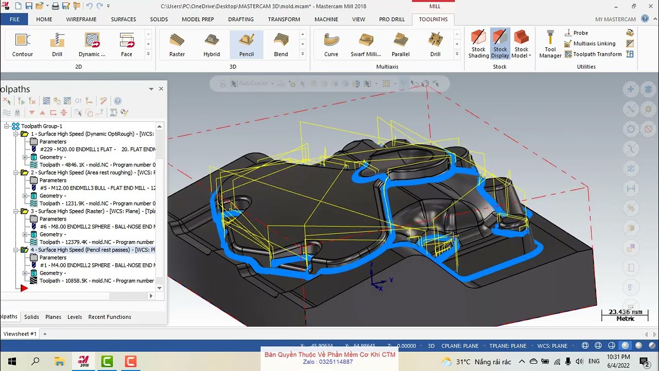Open Multiaxis Linking utility
Image resolution: width=659 pixels, height=371 pixels.
point(590,44)
